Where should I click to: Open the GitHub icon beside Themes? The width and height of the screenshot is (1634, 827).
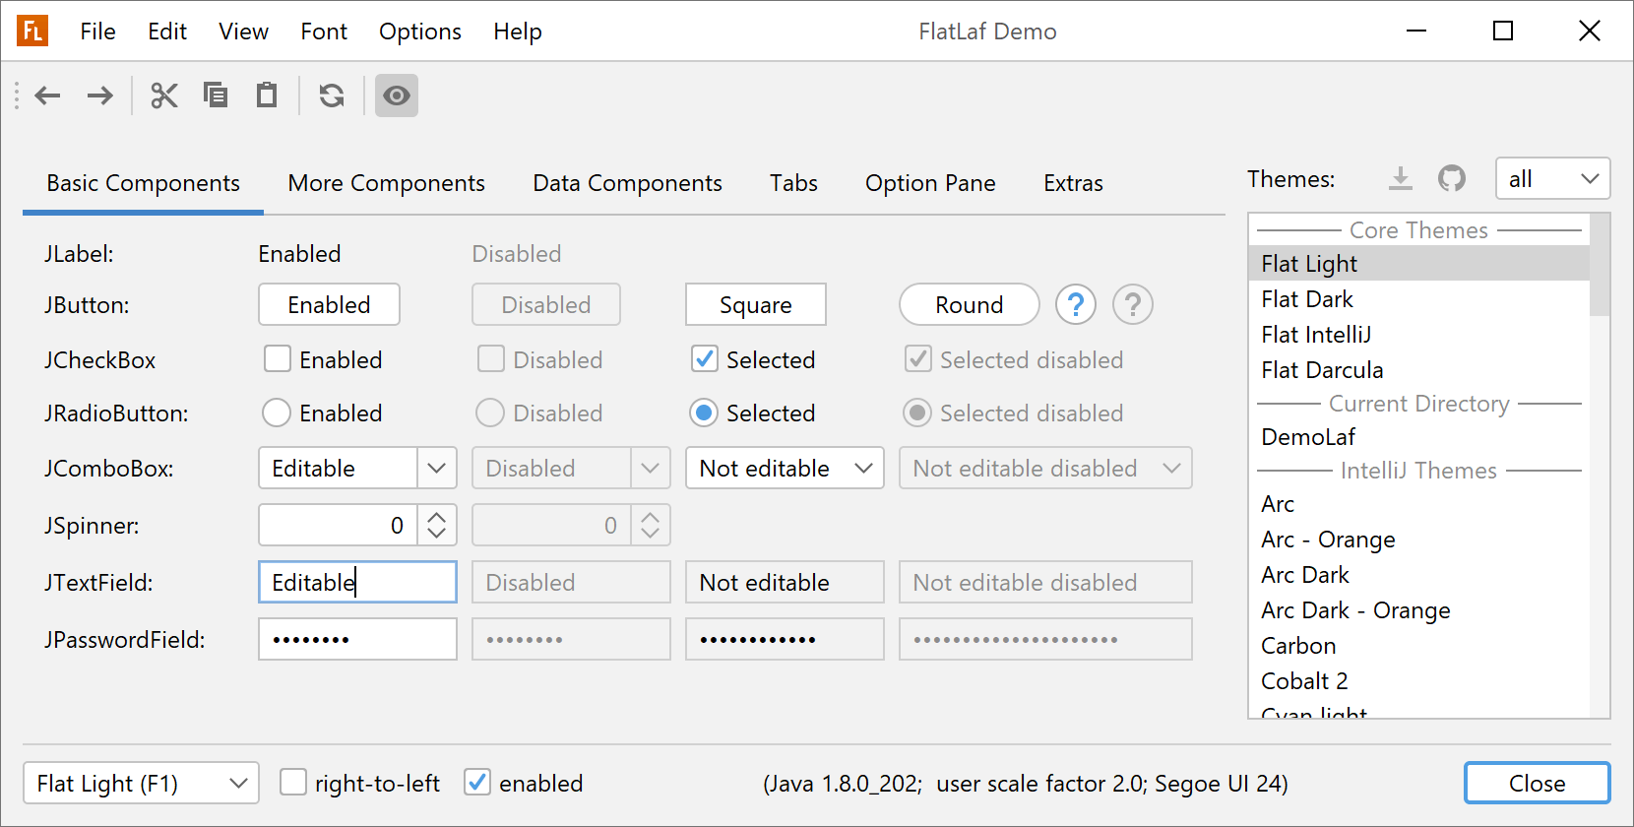(x=1451, y=178)
